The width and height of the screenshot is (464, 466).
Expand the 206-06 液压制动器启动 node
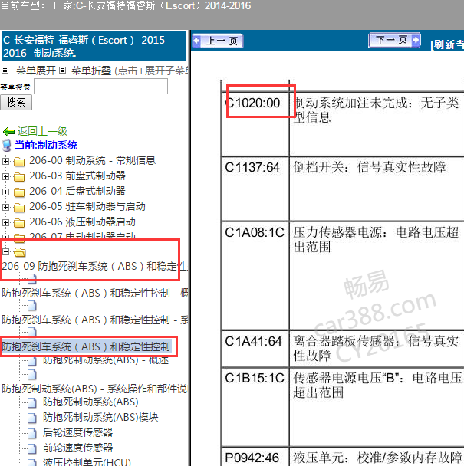click(5, 222)
